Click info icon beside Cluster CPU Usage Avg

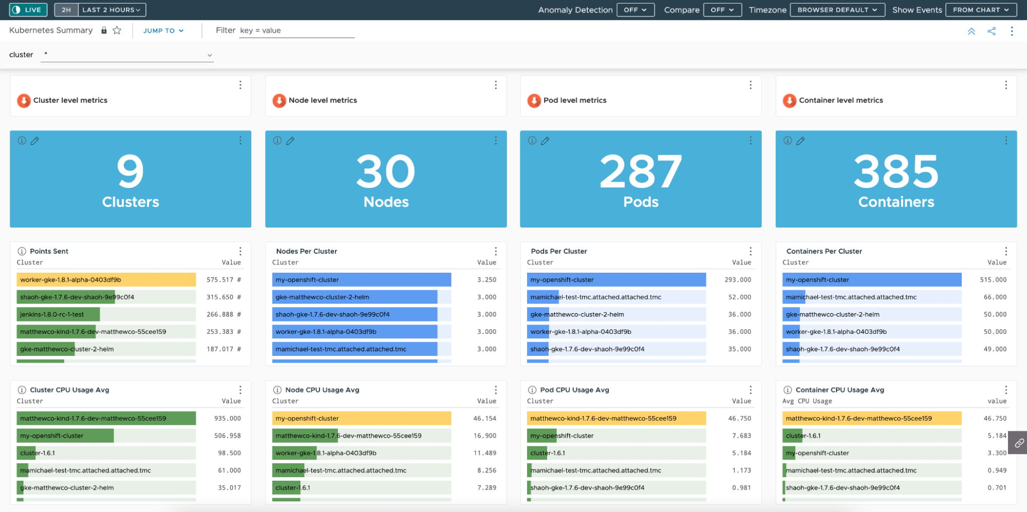(22, 390)
